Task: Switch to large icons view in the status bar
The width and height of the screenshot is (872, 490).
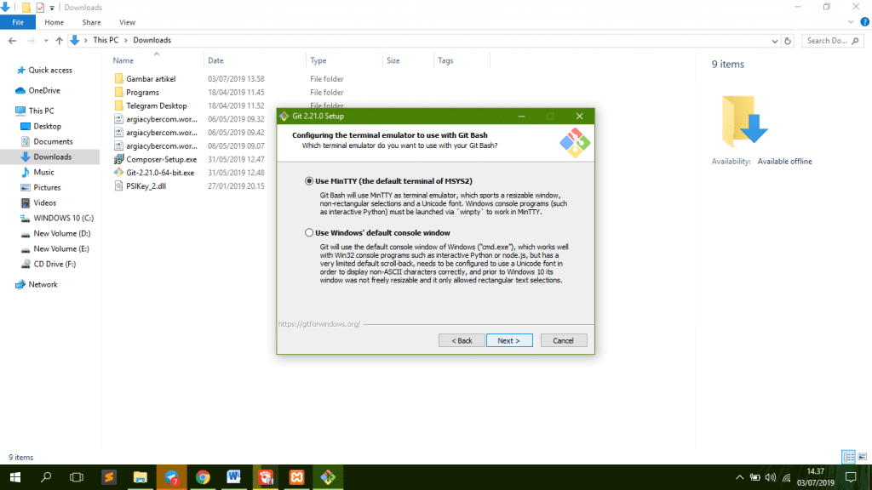Action: pos(863,457)
